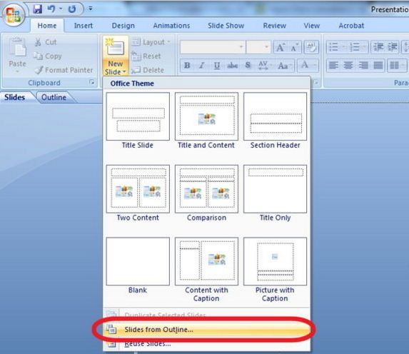Open the Customize Quick Access Toolbar arrow
This screenshot has width=409, height=354.
(90, 9)
